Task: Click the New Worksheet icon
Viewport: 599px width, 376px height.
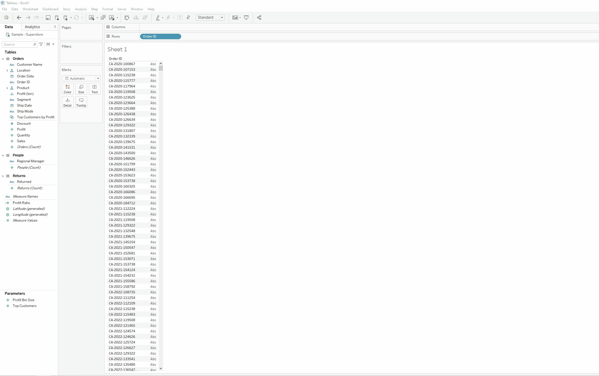Action: pyautogui.click(x=91, y=18)
